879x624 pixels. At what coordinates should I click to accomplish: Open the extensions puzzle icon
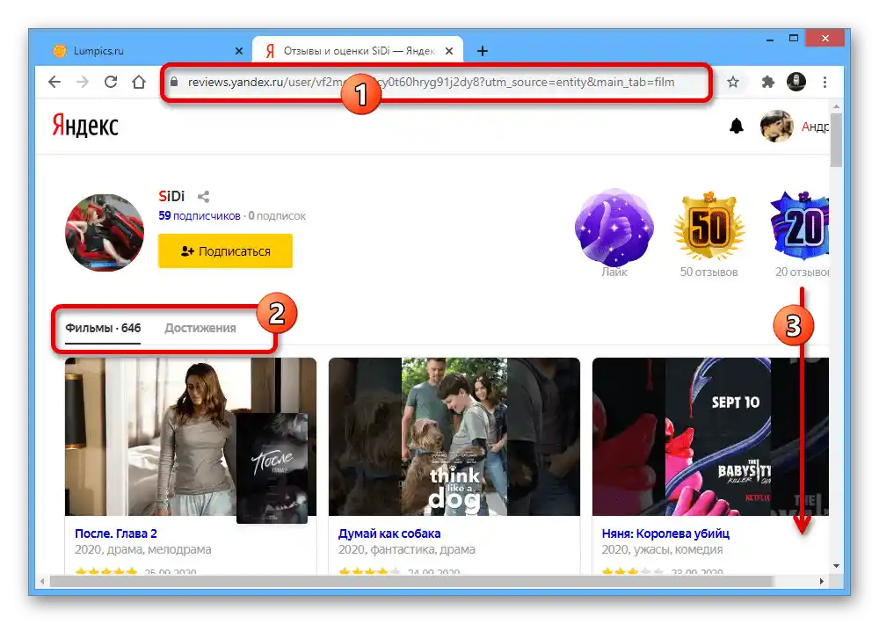(767, 82)
